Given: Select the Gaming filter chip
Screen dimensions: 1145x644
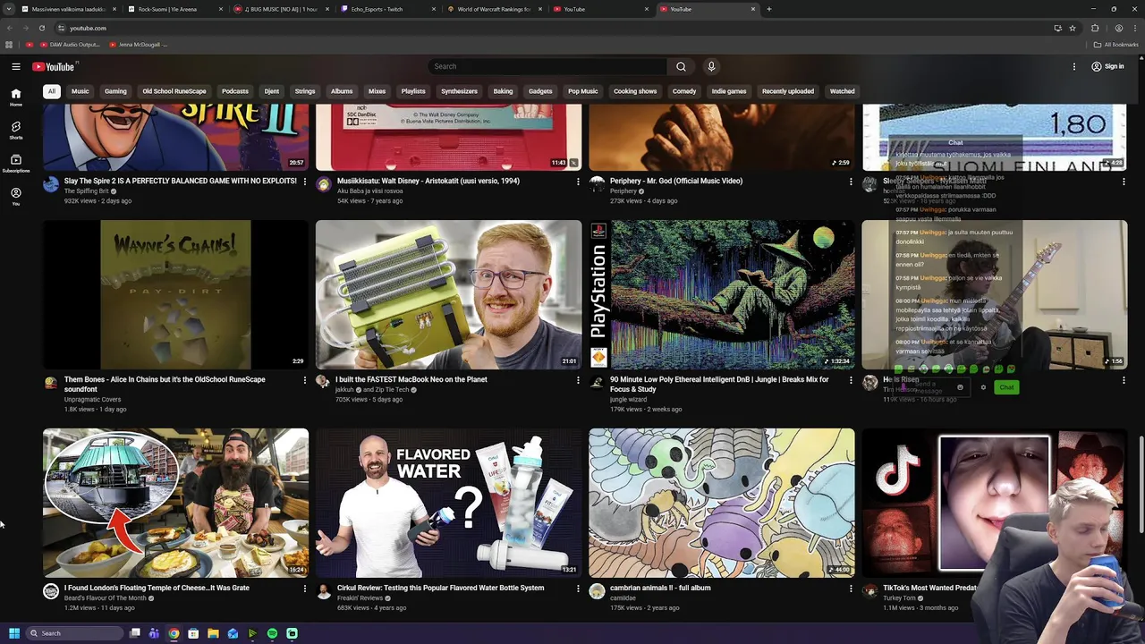Looking at the screenshot, I should pyautogui.click(x=115, y=91).
